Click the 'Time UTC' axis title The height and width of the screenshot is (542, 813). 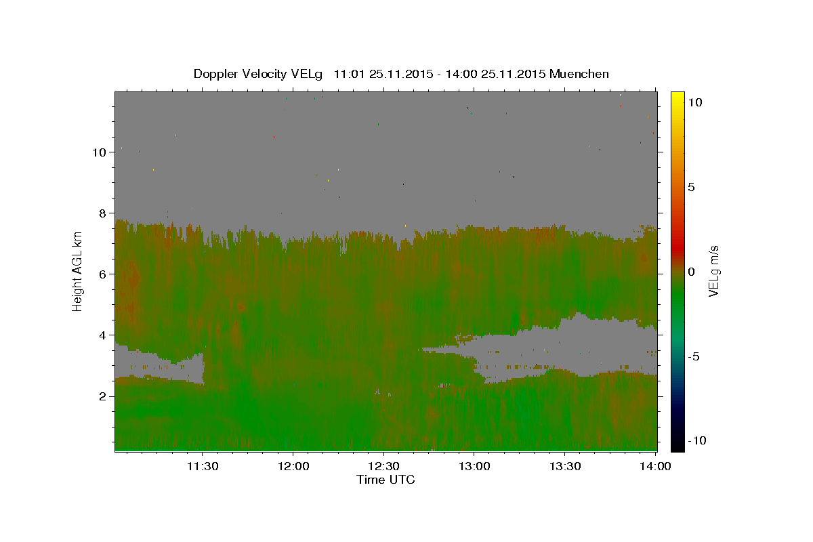385,480
